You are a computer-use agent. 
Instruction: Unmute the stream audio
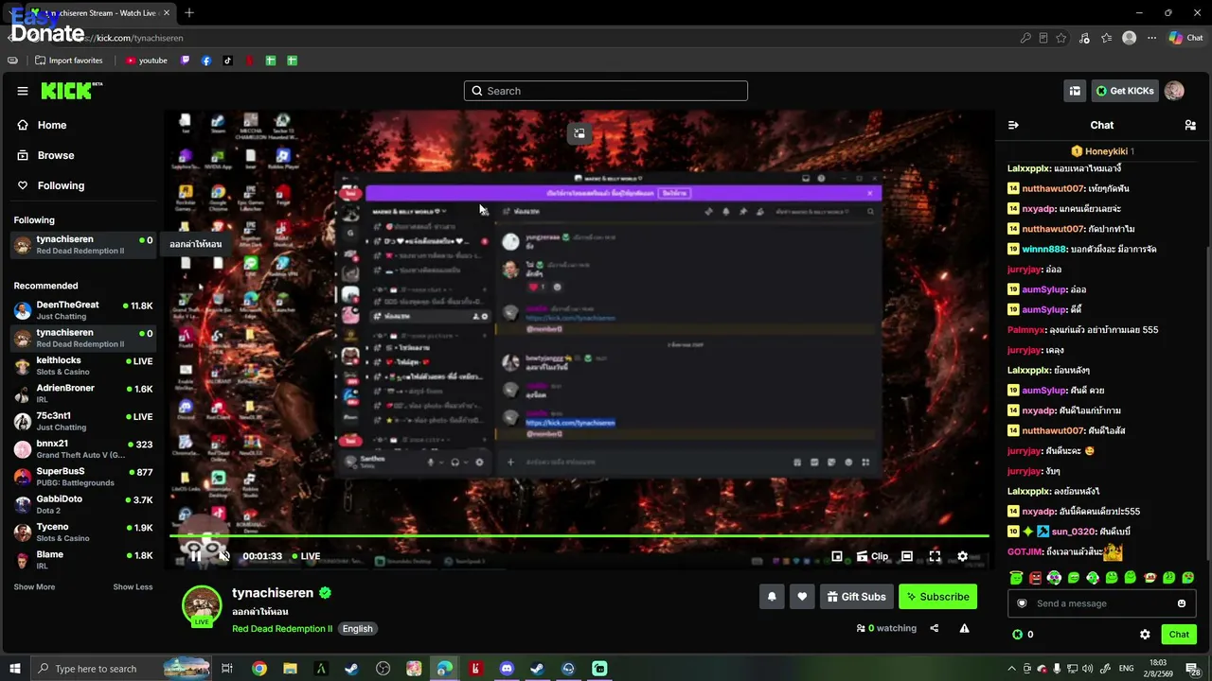pyautogui.click(x=224, y=556)
